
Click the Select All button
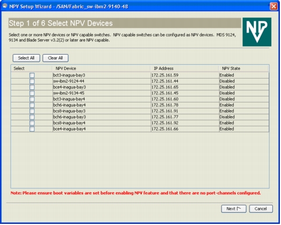26,58
